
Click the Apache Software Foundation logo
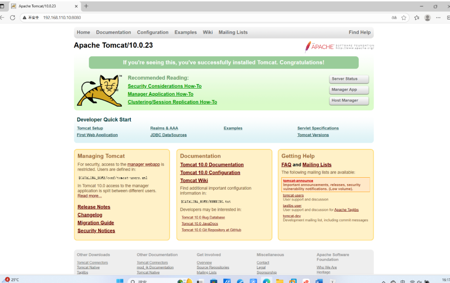[x=339, y=47]
